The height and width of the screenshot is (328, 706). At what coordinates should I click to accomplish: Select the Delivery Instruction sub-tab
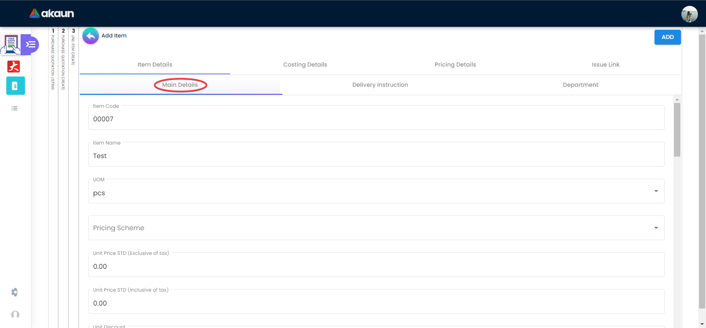point(380,85)
